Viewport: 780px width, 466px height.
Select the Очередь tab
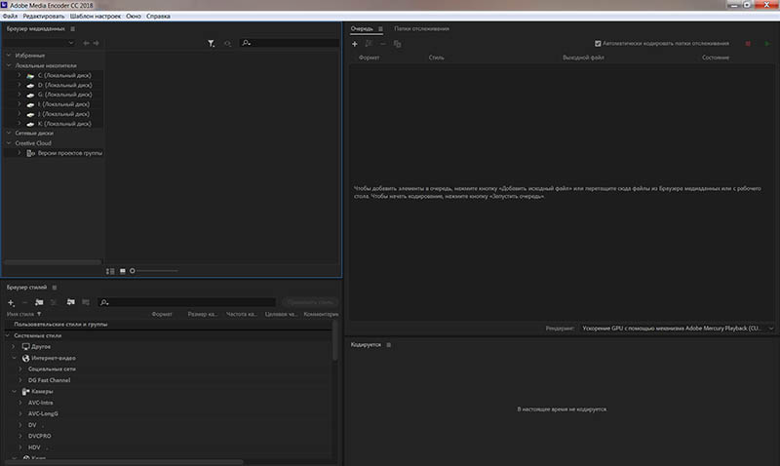362,29
